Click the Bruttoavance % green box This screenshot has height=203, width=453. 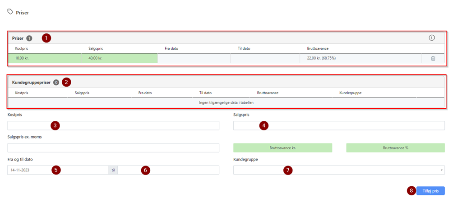click(395, 148)
